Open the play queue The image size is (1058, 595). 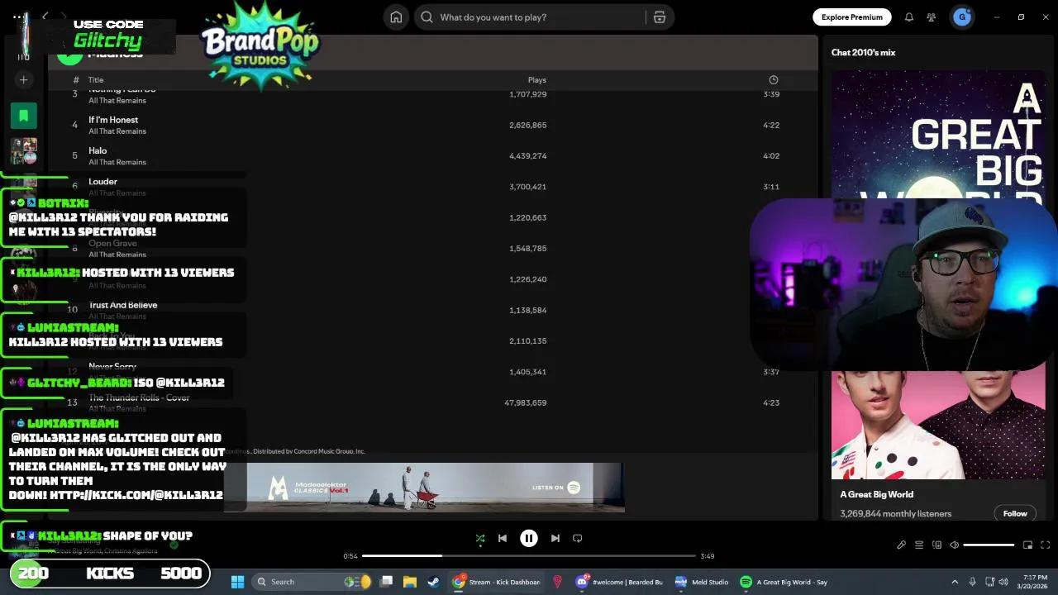pos(919,545)
